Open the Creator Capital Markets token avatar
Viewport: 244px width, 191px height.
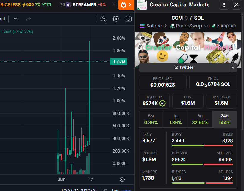[x=142, y=5]
